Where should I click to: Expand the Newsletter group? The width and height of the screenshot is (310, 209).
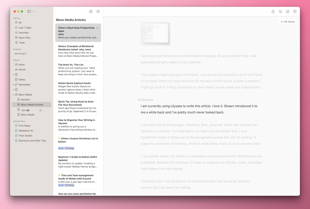click(x=13, y=85)
